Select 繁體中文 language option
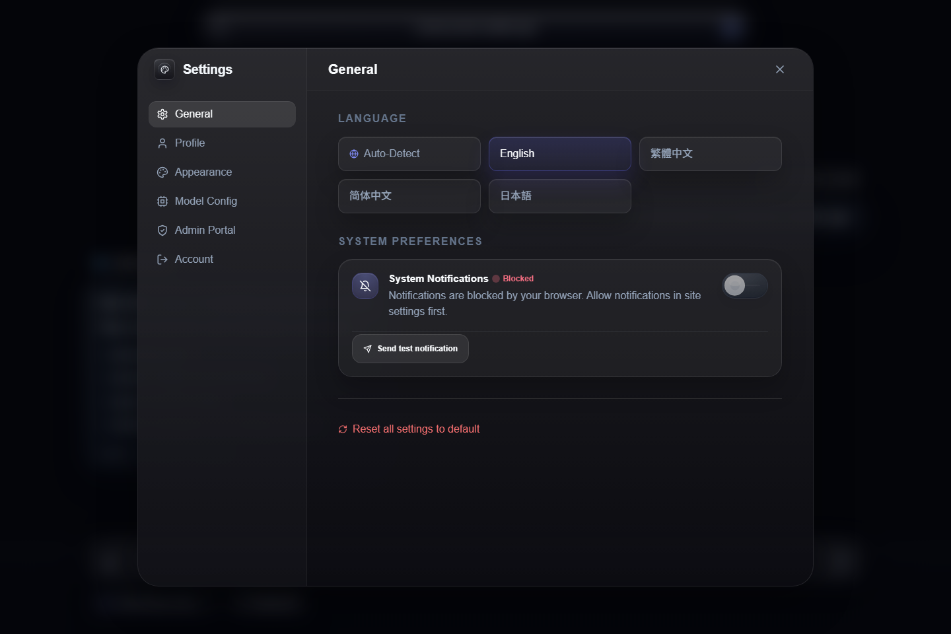 coord(711,154)
